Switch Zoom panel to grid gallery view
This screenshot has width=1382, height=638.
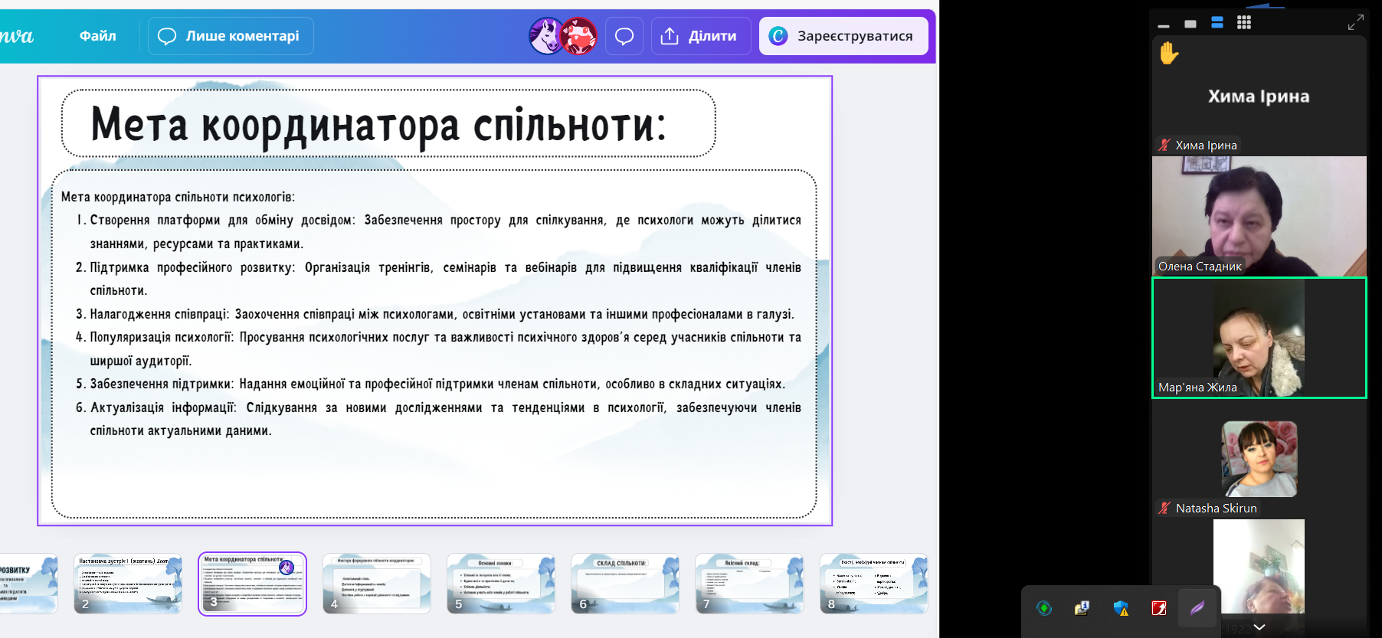[1244, 23]
